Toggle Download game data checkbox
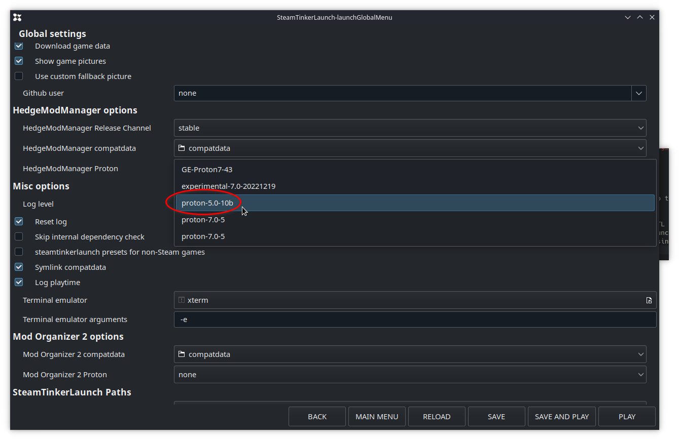This screenshot has width=679, height=440. click(x=19, y=46)
